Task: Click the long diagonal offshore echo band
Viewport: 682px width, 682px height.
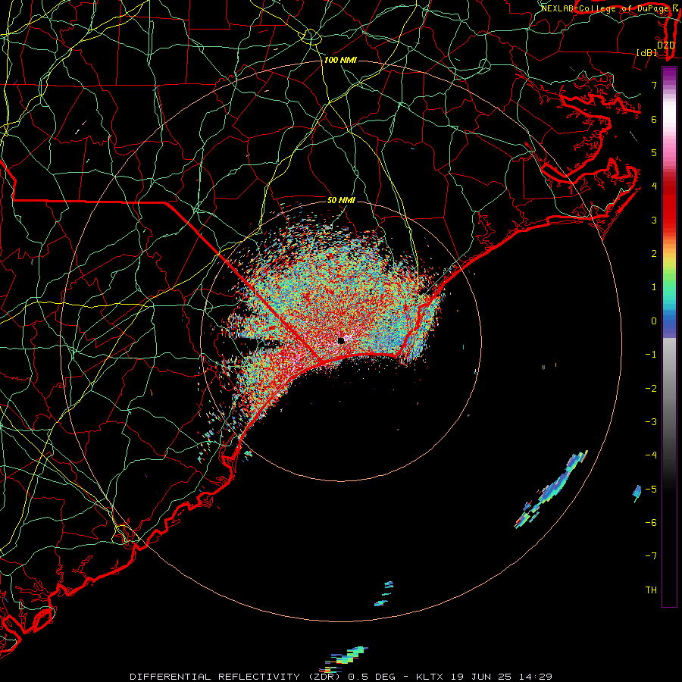Action: 551,490
